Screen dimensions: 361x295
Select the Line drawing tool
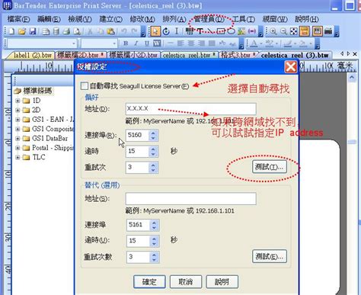point(210,31)
